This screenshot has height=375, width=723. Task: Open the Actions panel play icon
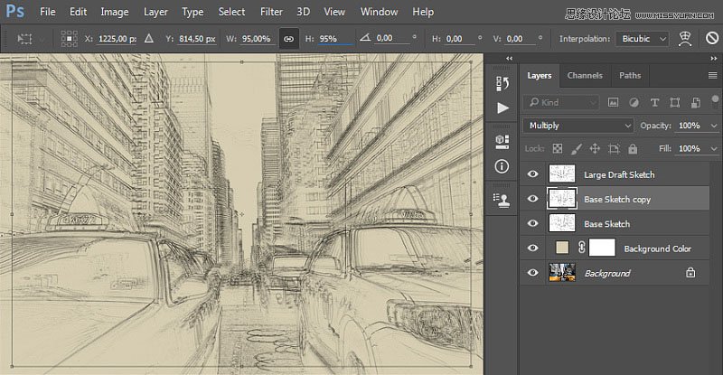[502, 108]
